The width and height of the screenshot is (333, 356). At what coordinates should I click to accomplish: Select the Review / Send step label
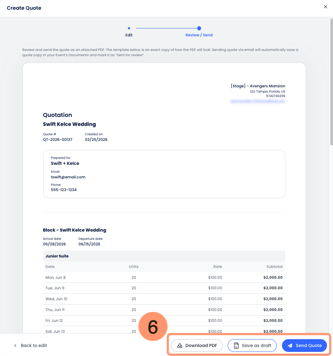[x=199, y=35]
